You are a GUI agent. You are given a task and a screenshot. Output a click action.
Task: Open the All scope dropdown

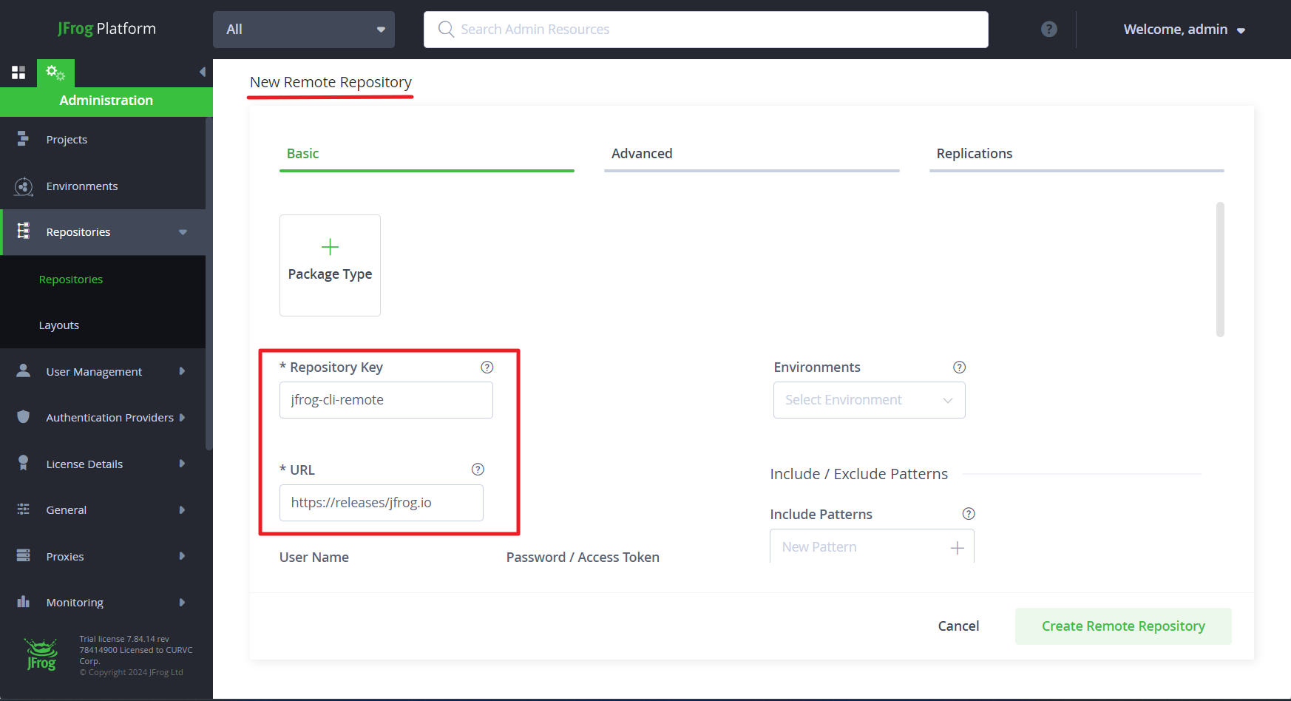point(304,30)
